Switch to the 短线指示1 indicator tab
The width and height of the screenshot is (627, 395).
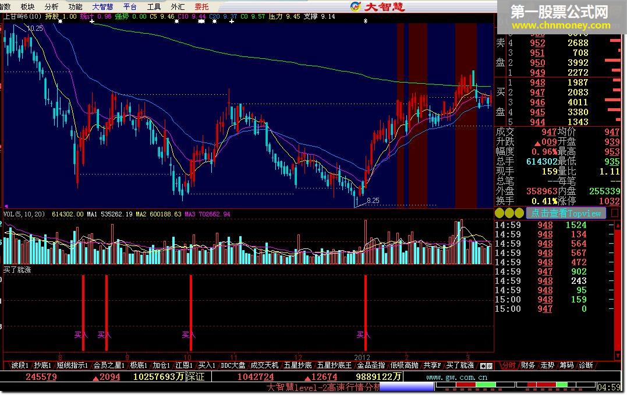pyautogui.click(x=72, y=365)
